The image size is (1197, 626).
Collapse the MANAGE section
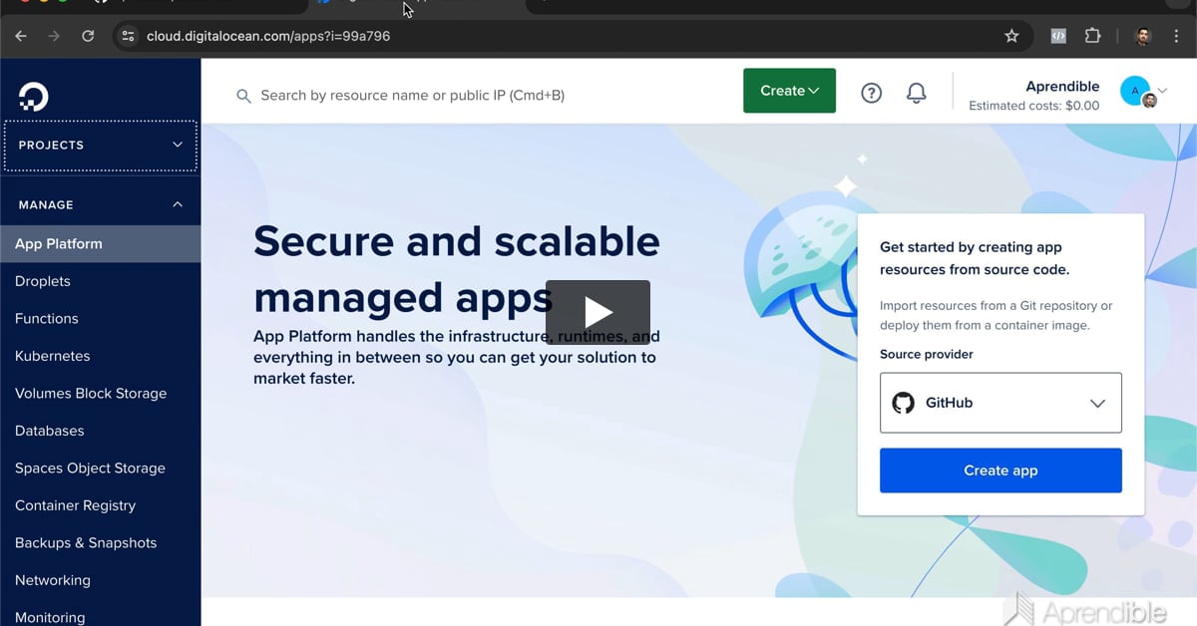pos(101,204)
